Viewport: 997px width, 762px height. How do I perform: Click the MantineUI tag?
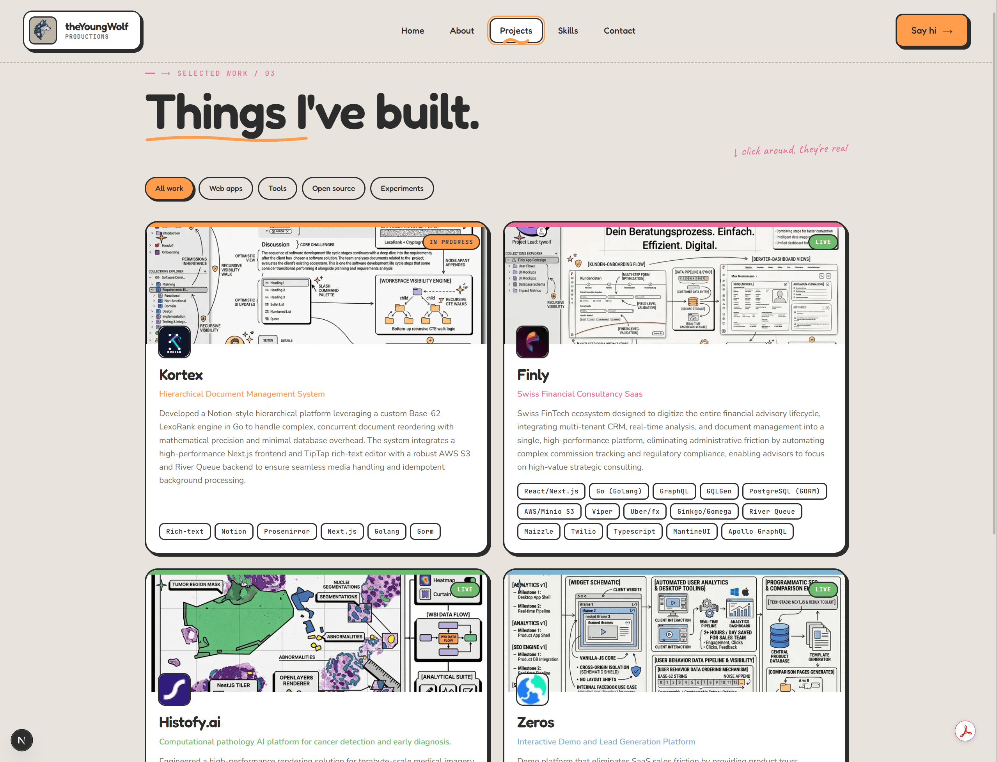coord(692,531)
